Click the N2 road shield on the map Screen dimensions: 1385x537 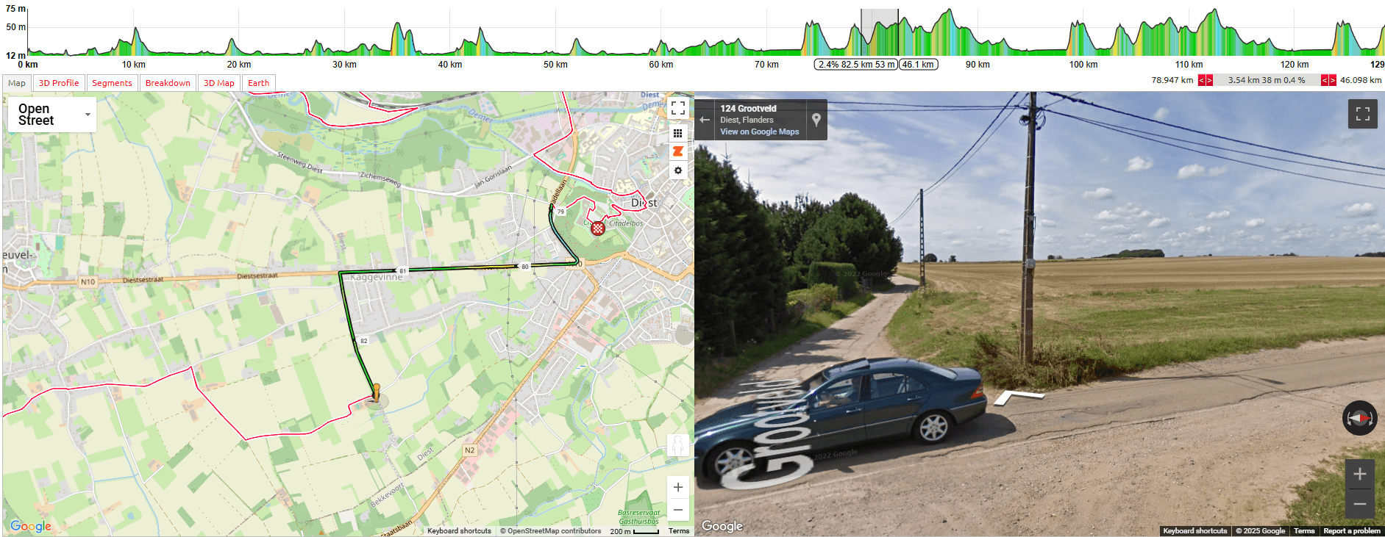coord(470,450)
